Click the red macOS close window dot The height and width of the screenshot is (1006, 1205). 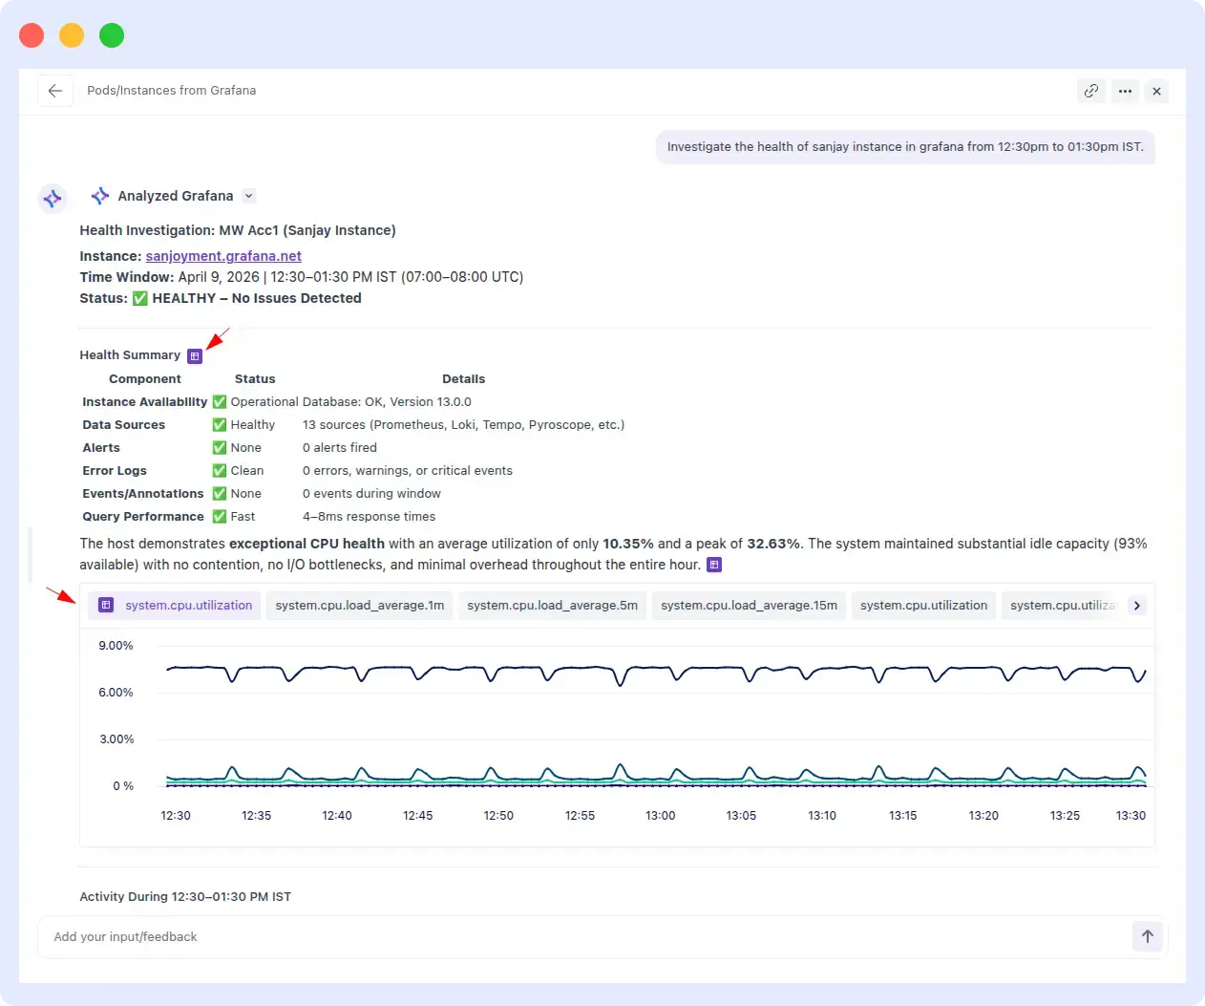tap(32, 35)
